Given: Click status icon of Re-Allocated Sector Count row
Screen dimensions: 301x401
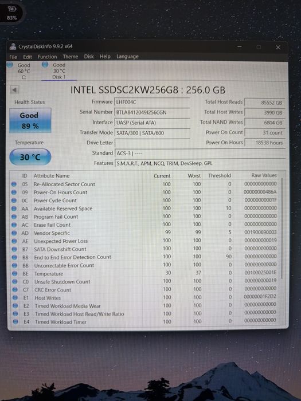Looking at the screenshot, I should click(14, 184).
